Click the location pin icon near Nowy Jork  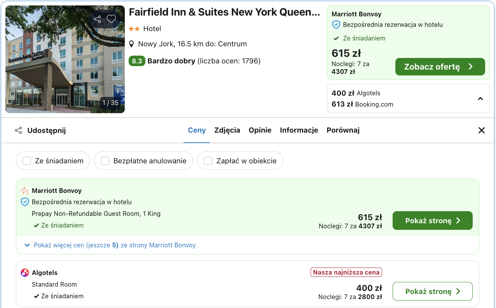[x=132, y=44]
